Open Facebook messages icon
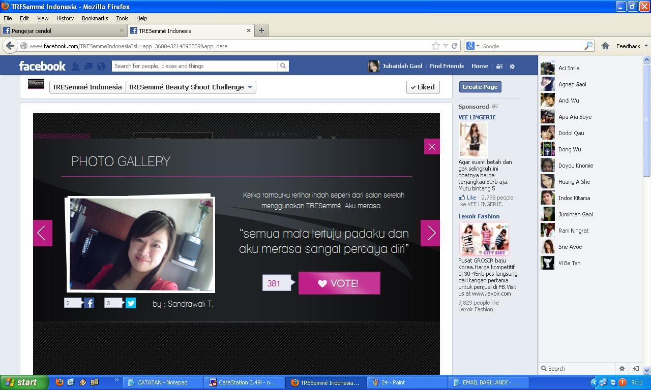The width and height of the screenshot is (651, 390). (x=88, y=66)
